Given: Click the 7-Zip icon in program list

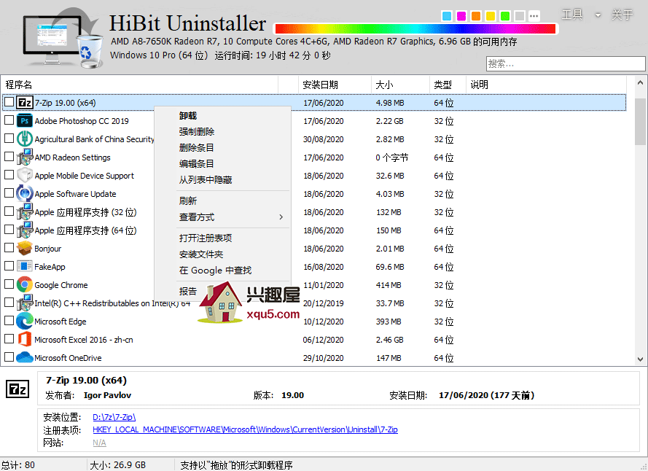Looking at the screenshot, I should click(x=24, y=103).
